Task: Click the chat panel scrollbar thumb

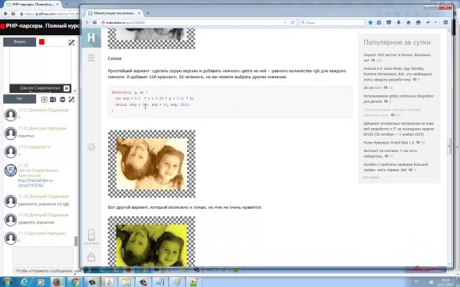Action: (76, 241)
